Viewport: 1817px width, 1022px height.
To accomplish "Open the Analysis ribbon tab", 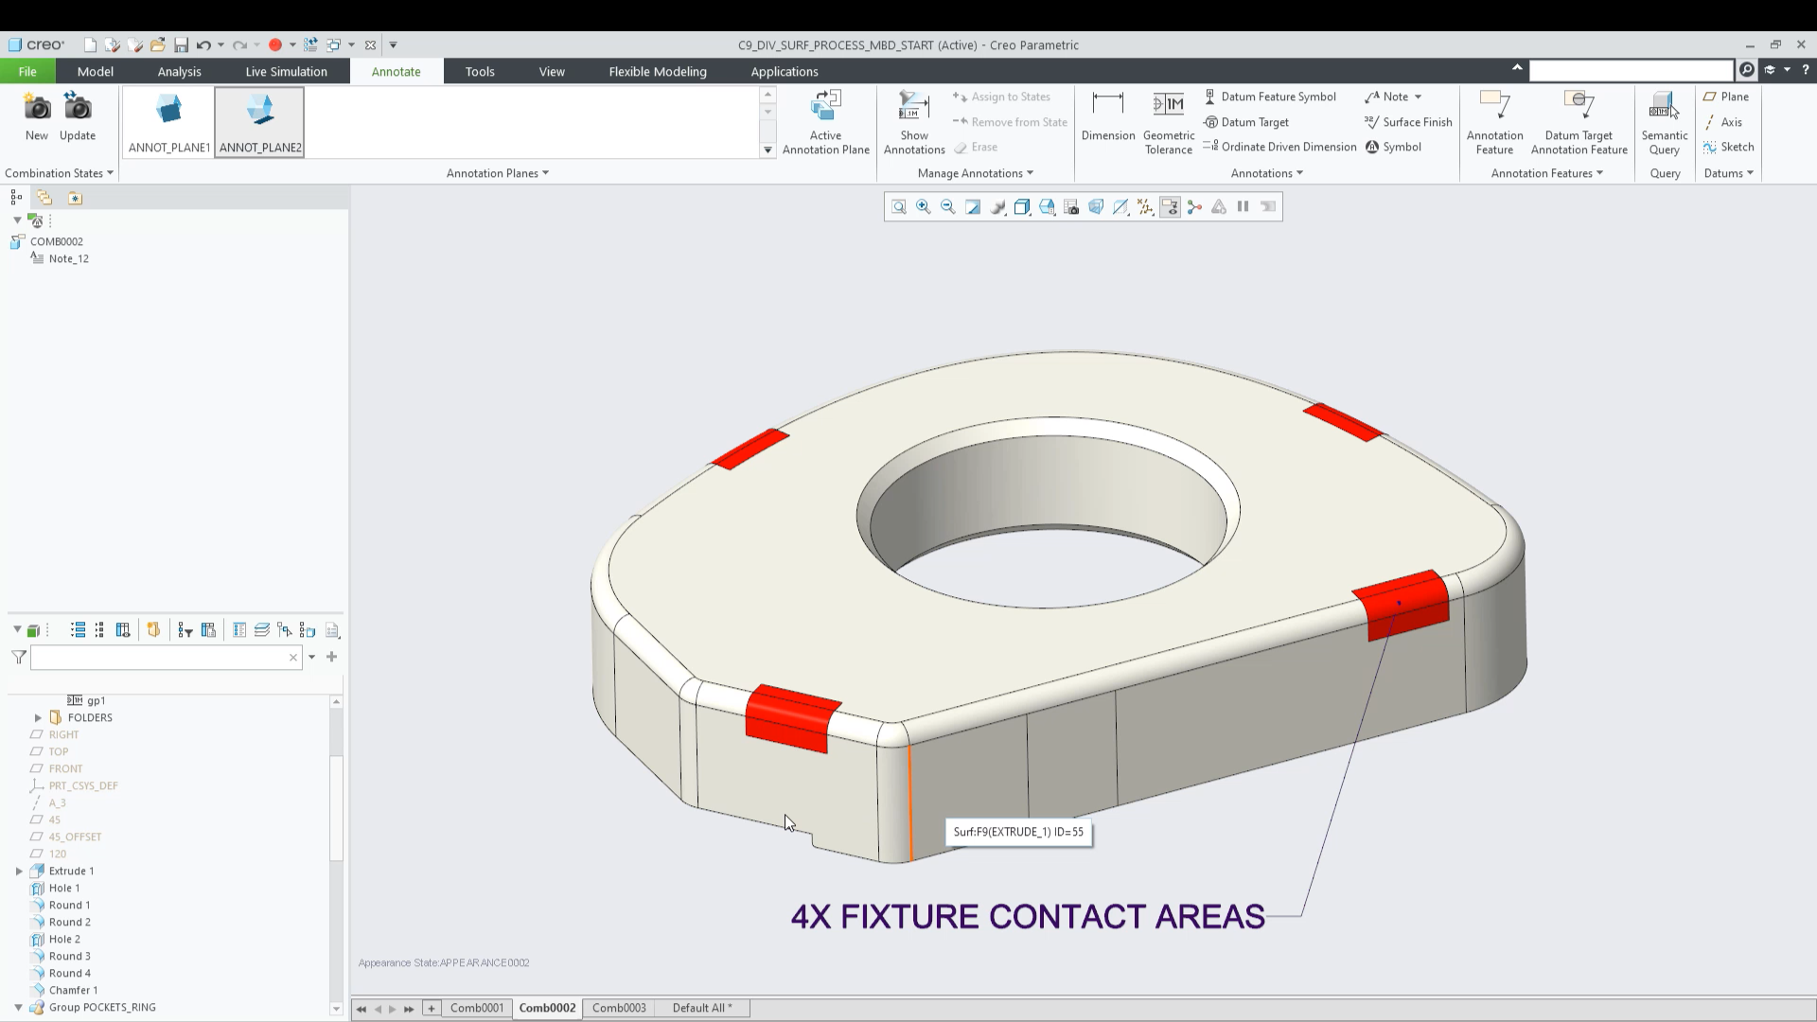I will pos(179,71).
